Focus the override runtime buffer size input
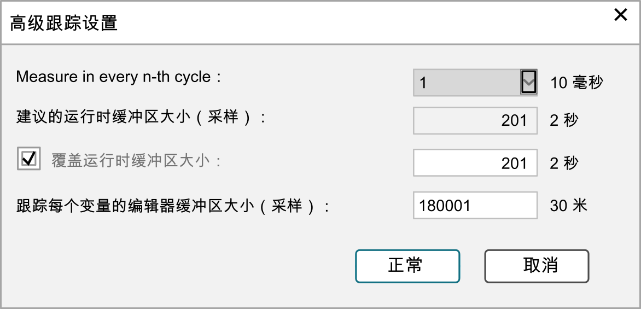 coord(475,163)
